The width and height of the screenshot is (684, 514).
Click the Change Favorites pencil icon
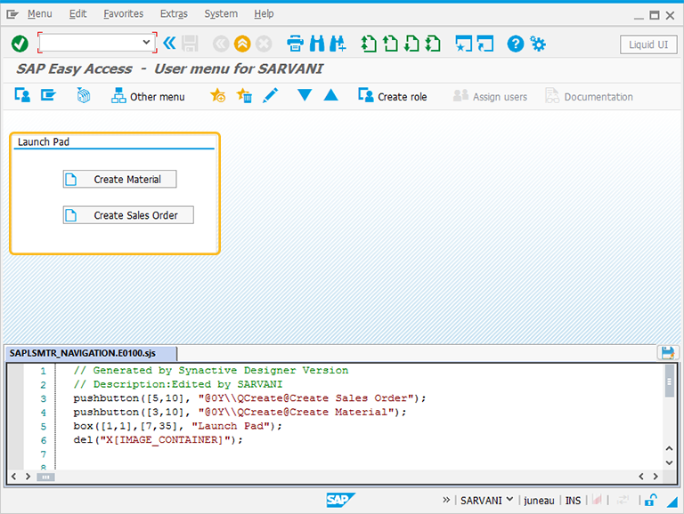coord(271,95)
